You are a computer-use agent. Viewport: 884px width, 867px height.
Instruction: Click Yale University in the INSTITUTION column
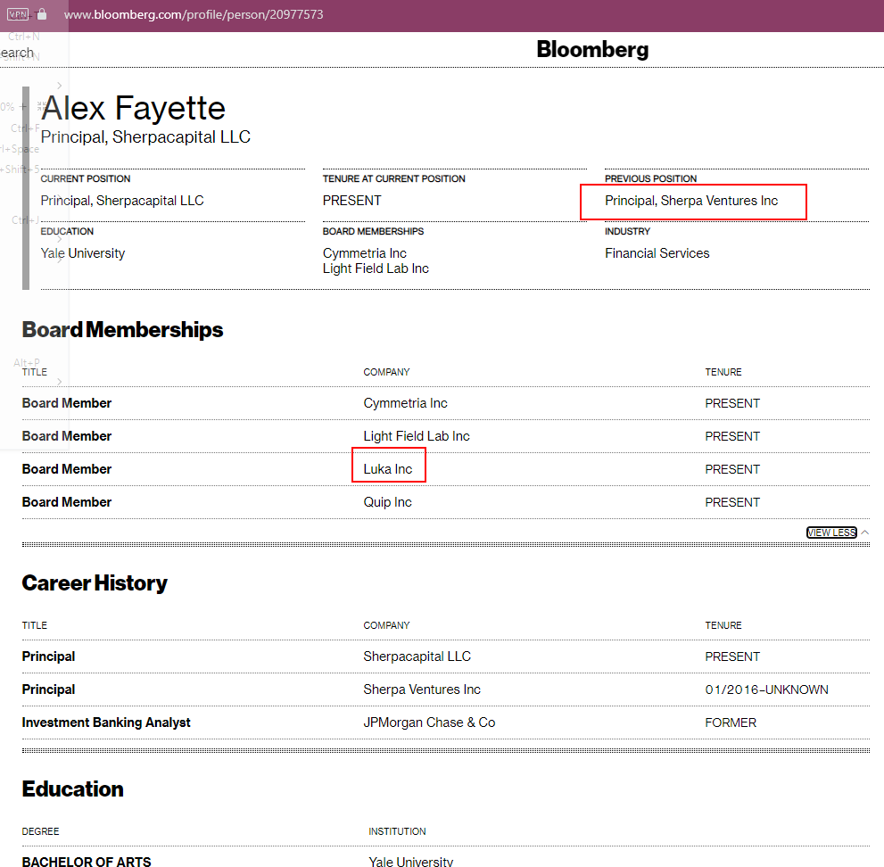(x=411, y=862)
